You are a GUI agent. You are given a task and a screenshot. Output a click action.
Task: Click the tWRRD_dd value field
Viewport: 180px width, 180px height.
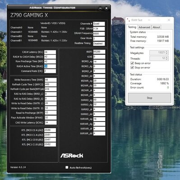pos(99,114)
